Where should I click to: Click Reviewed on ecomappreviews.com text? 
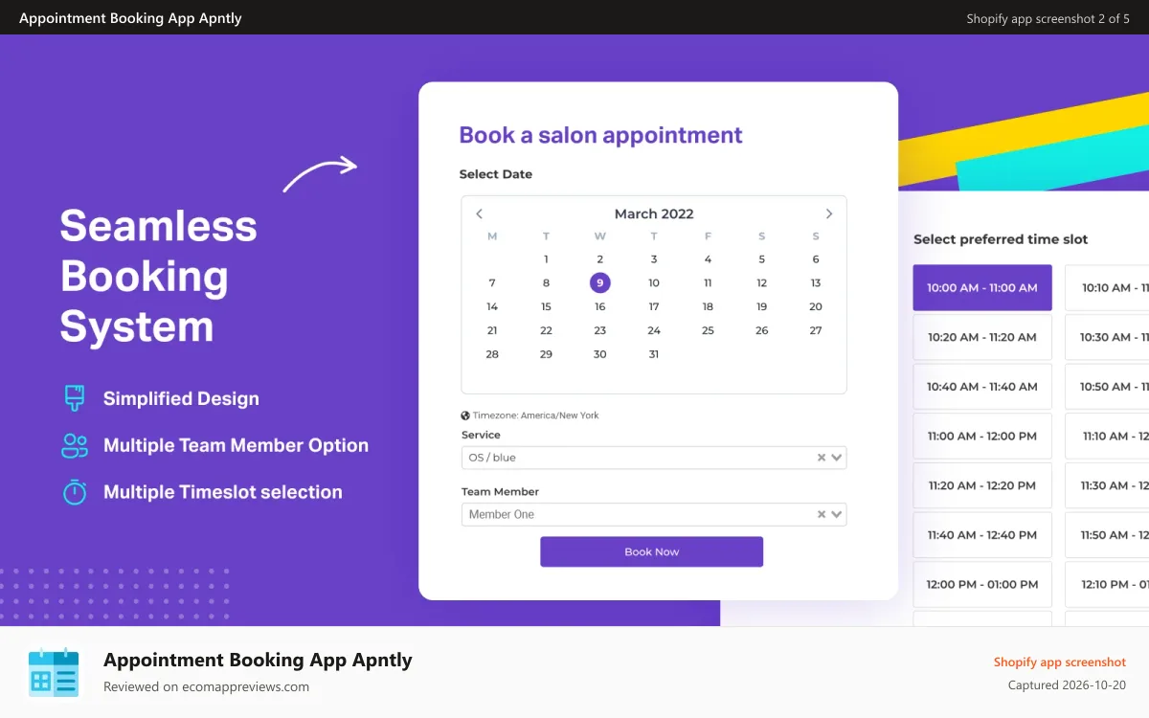click(x=206, y=686)
